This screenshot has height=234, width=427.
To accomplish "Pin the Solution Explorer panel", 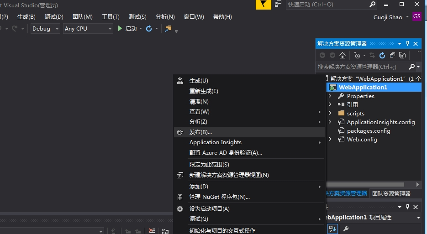I will [x=407, y=43].
